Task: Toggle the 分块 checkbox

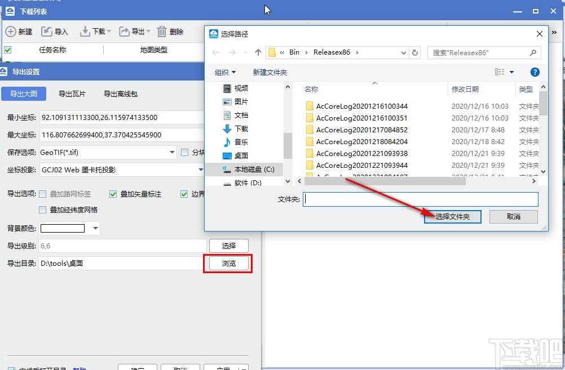Action: tap(184, 152)
